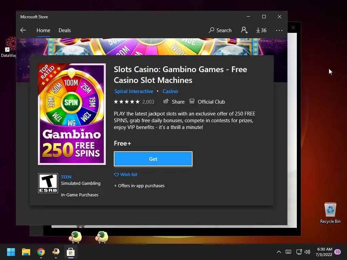Click the touch keyboard tray icon
This screenshot has width=347, height=260.
pyautogui.click(x=288, y=252)
